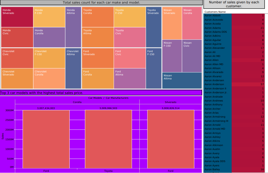Select the Ford Corolla bar worth 3,007,434,003
268x173 pixels.
point(46,139)
